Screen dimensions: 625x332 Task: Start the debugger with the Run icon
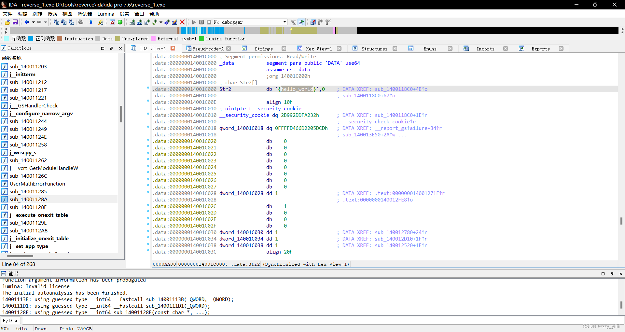(x=194, y=22)
